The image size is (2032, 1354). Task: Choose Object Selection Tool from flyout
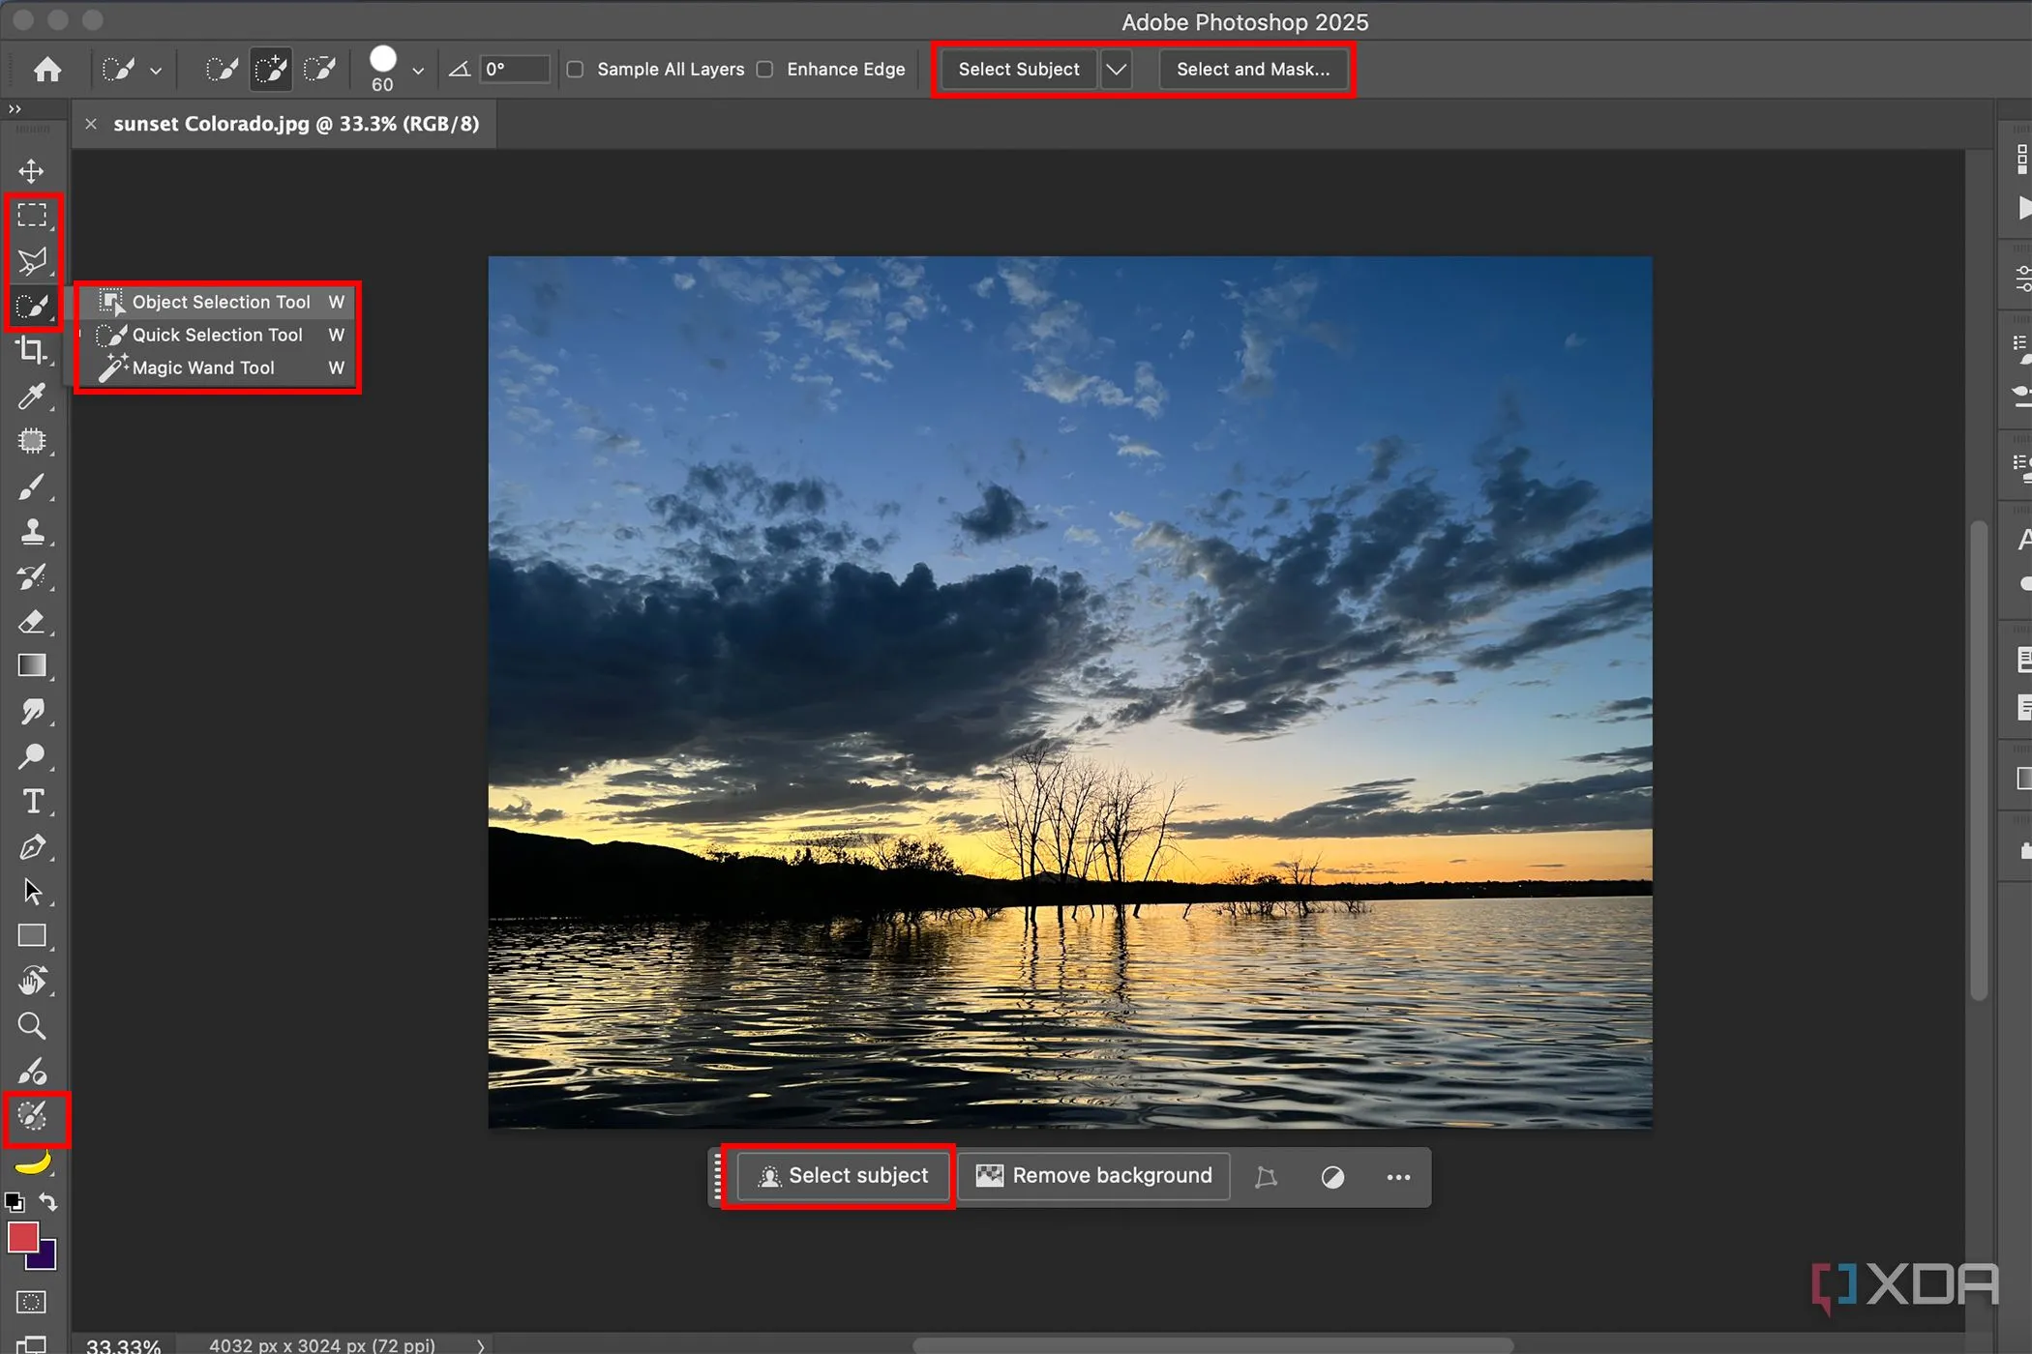220,302
